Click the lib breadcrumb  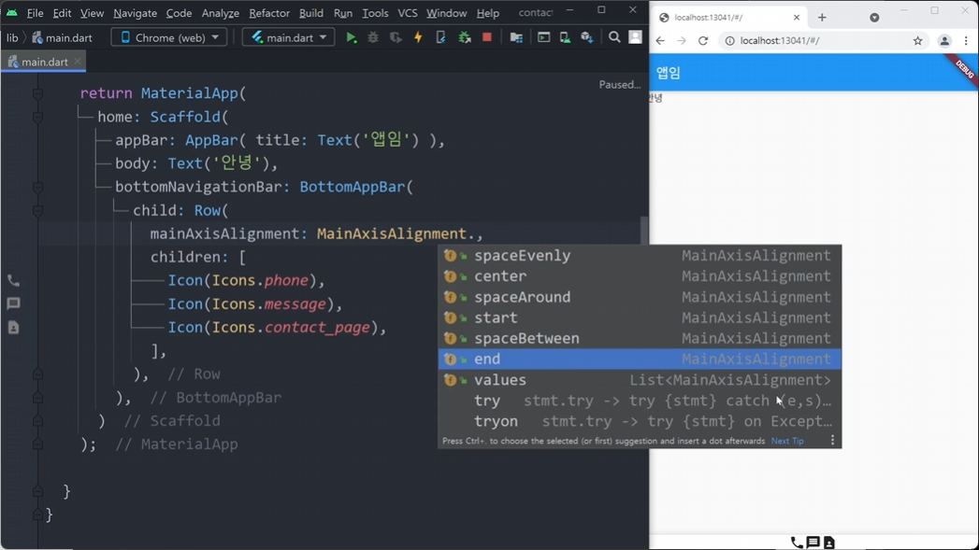[x=12, y=38]
